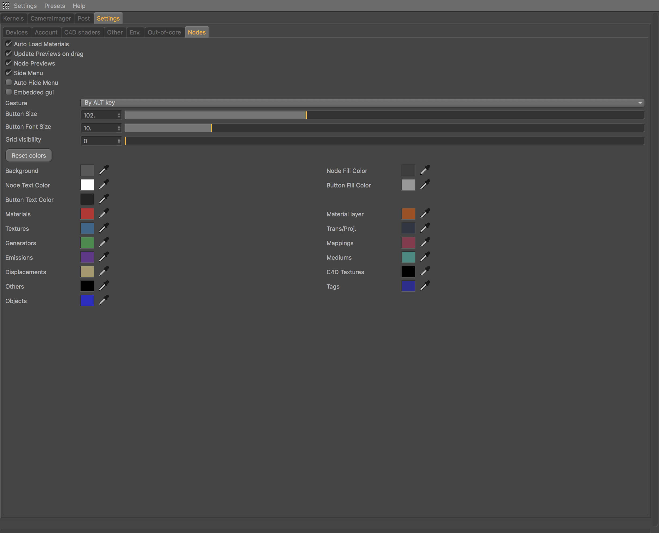Click the Button Size stepper arrows
The height and width of the screenshot is (533, 659).
pos(119,115)
